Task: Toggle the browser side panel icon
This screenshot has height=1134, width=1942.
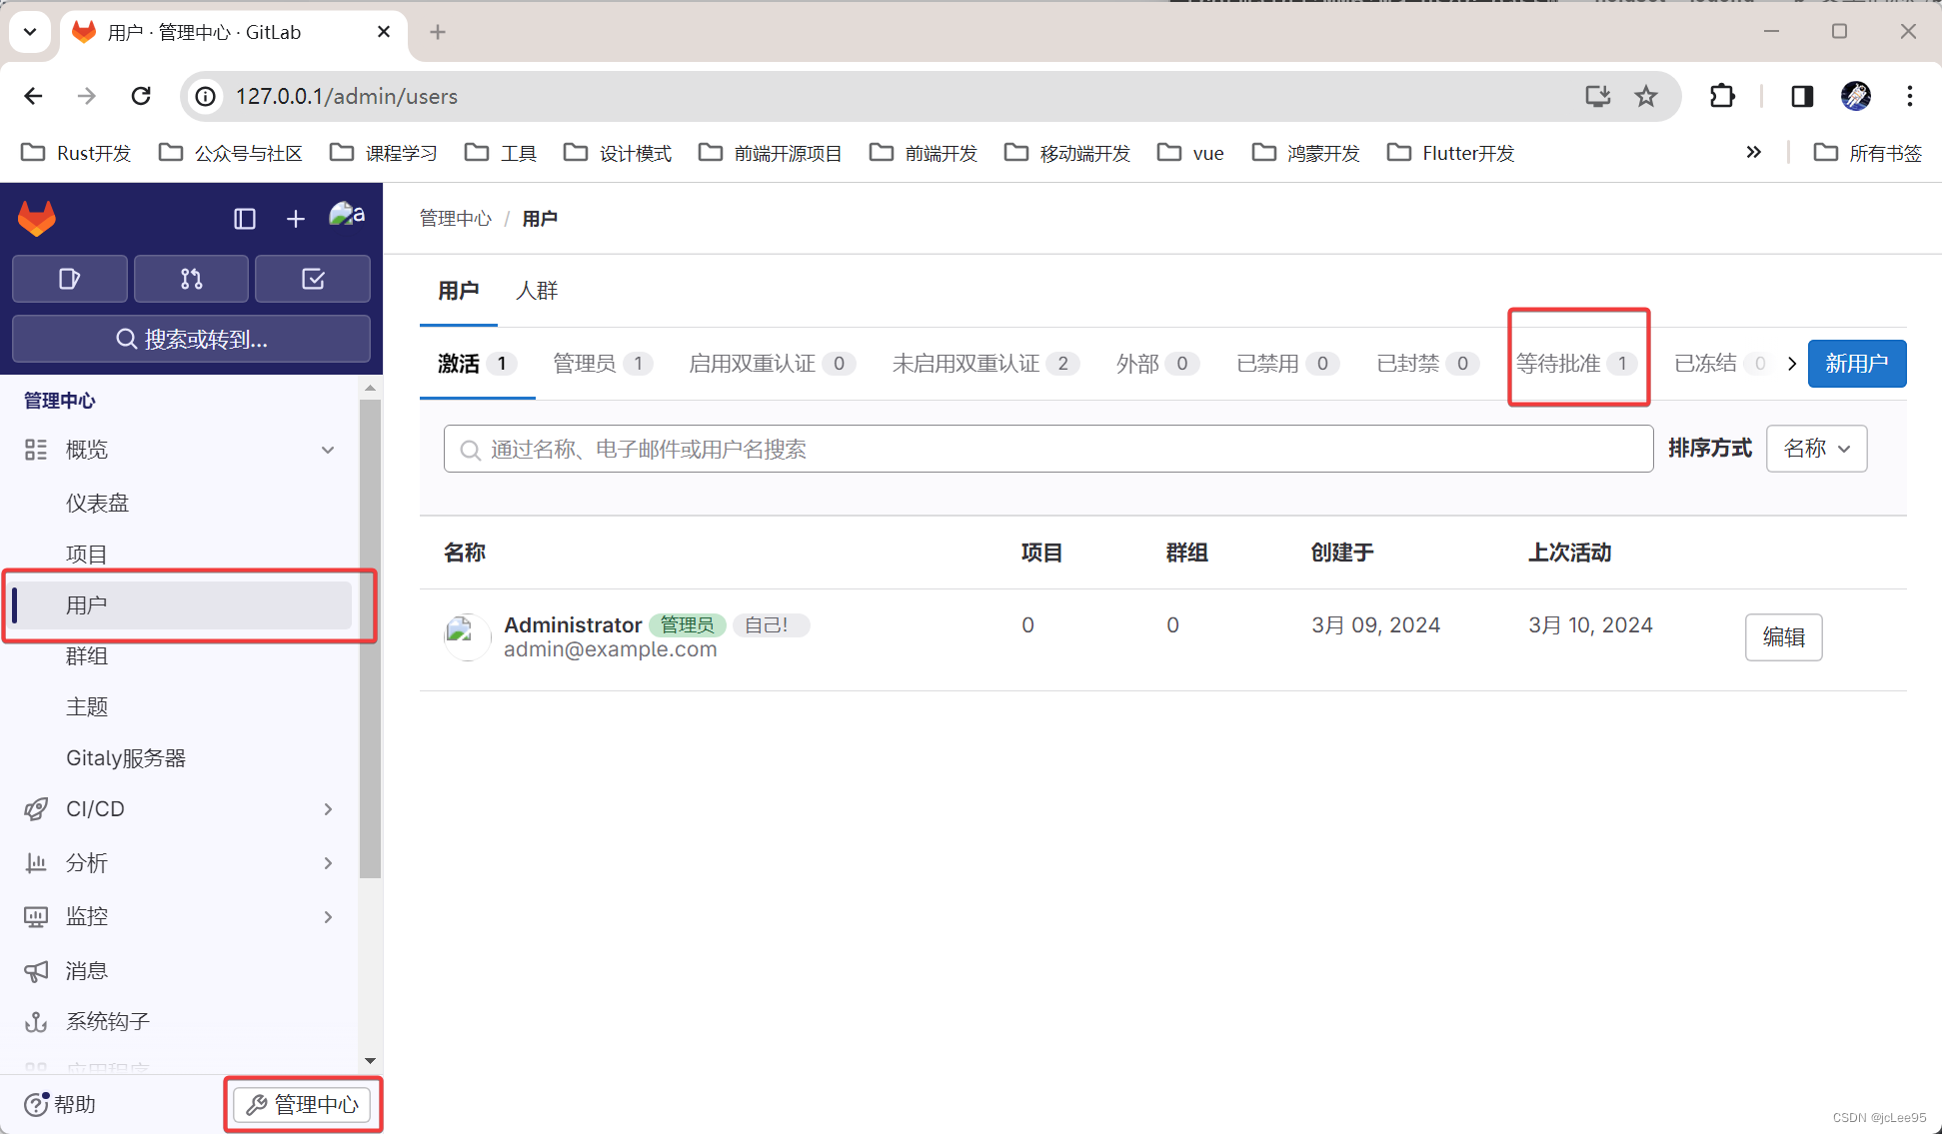Action: coord(1802,96)
